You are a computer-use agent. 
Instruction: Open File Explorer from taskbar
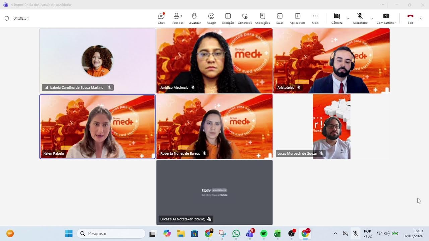click(x=181, y=234)
